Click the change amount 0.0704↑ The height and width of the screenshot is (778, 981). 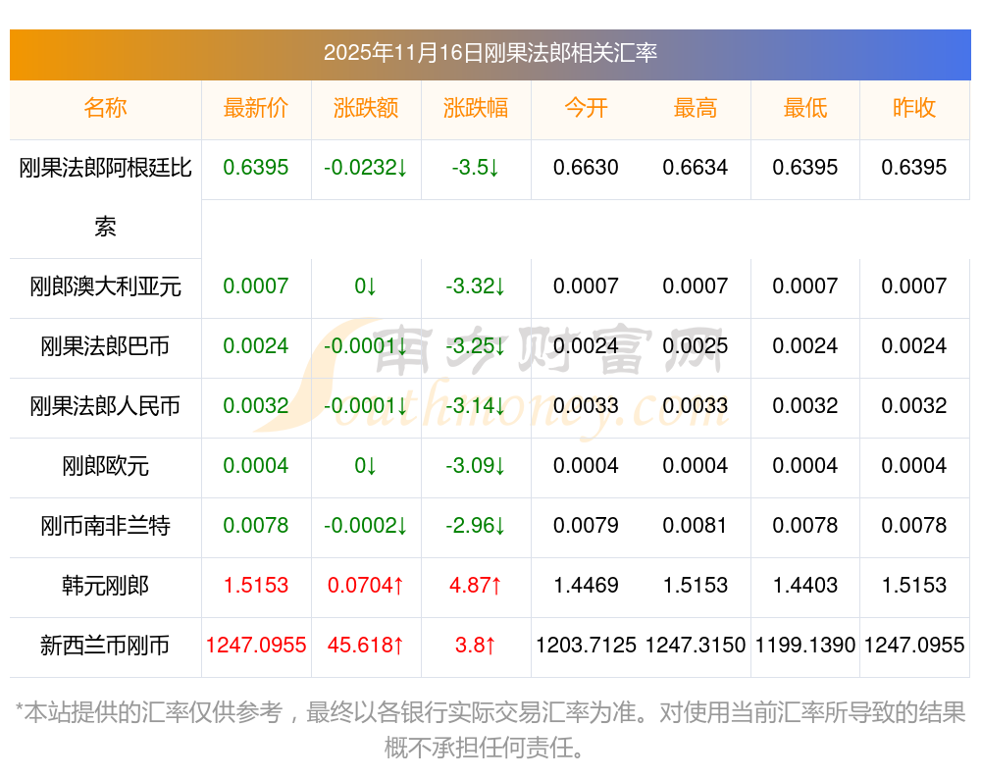coord(365,586)
